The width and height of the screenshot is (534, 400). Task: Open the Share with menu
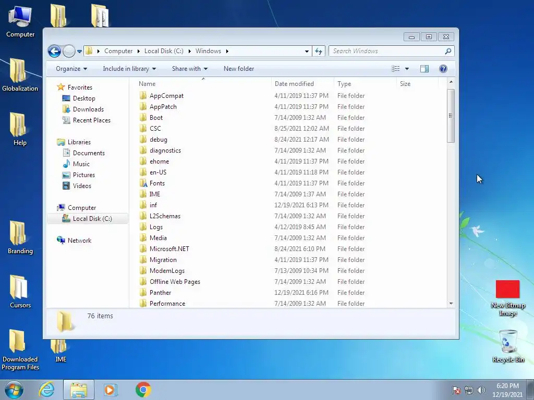pos(190,69)
